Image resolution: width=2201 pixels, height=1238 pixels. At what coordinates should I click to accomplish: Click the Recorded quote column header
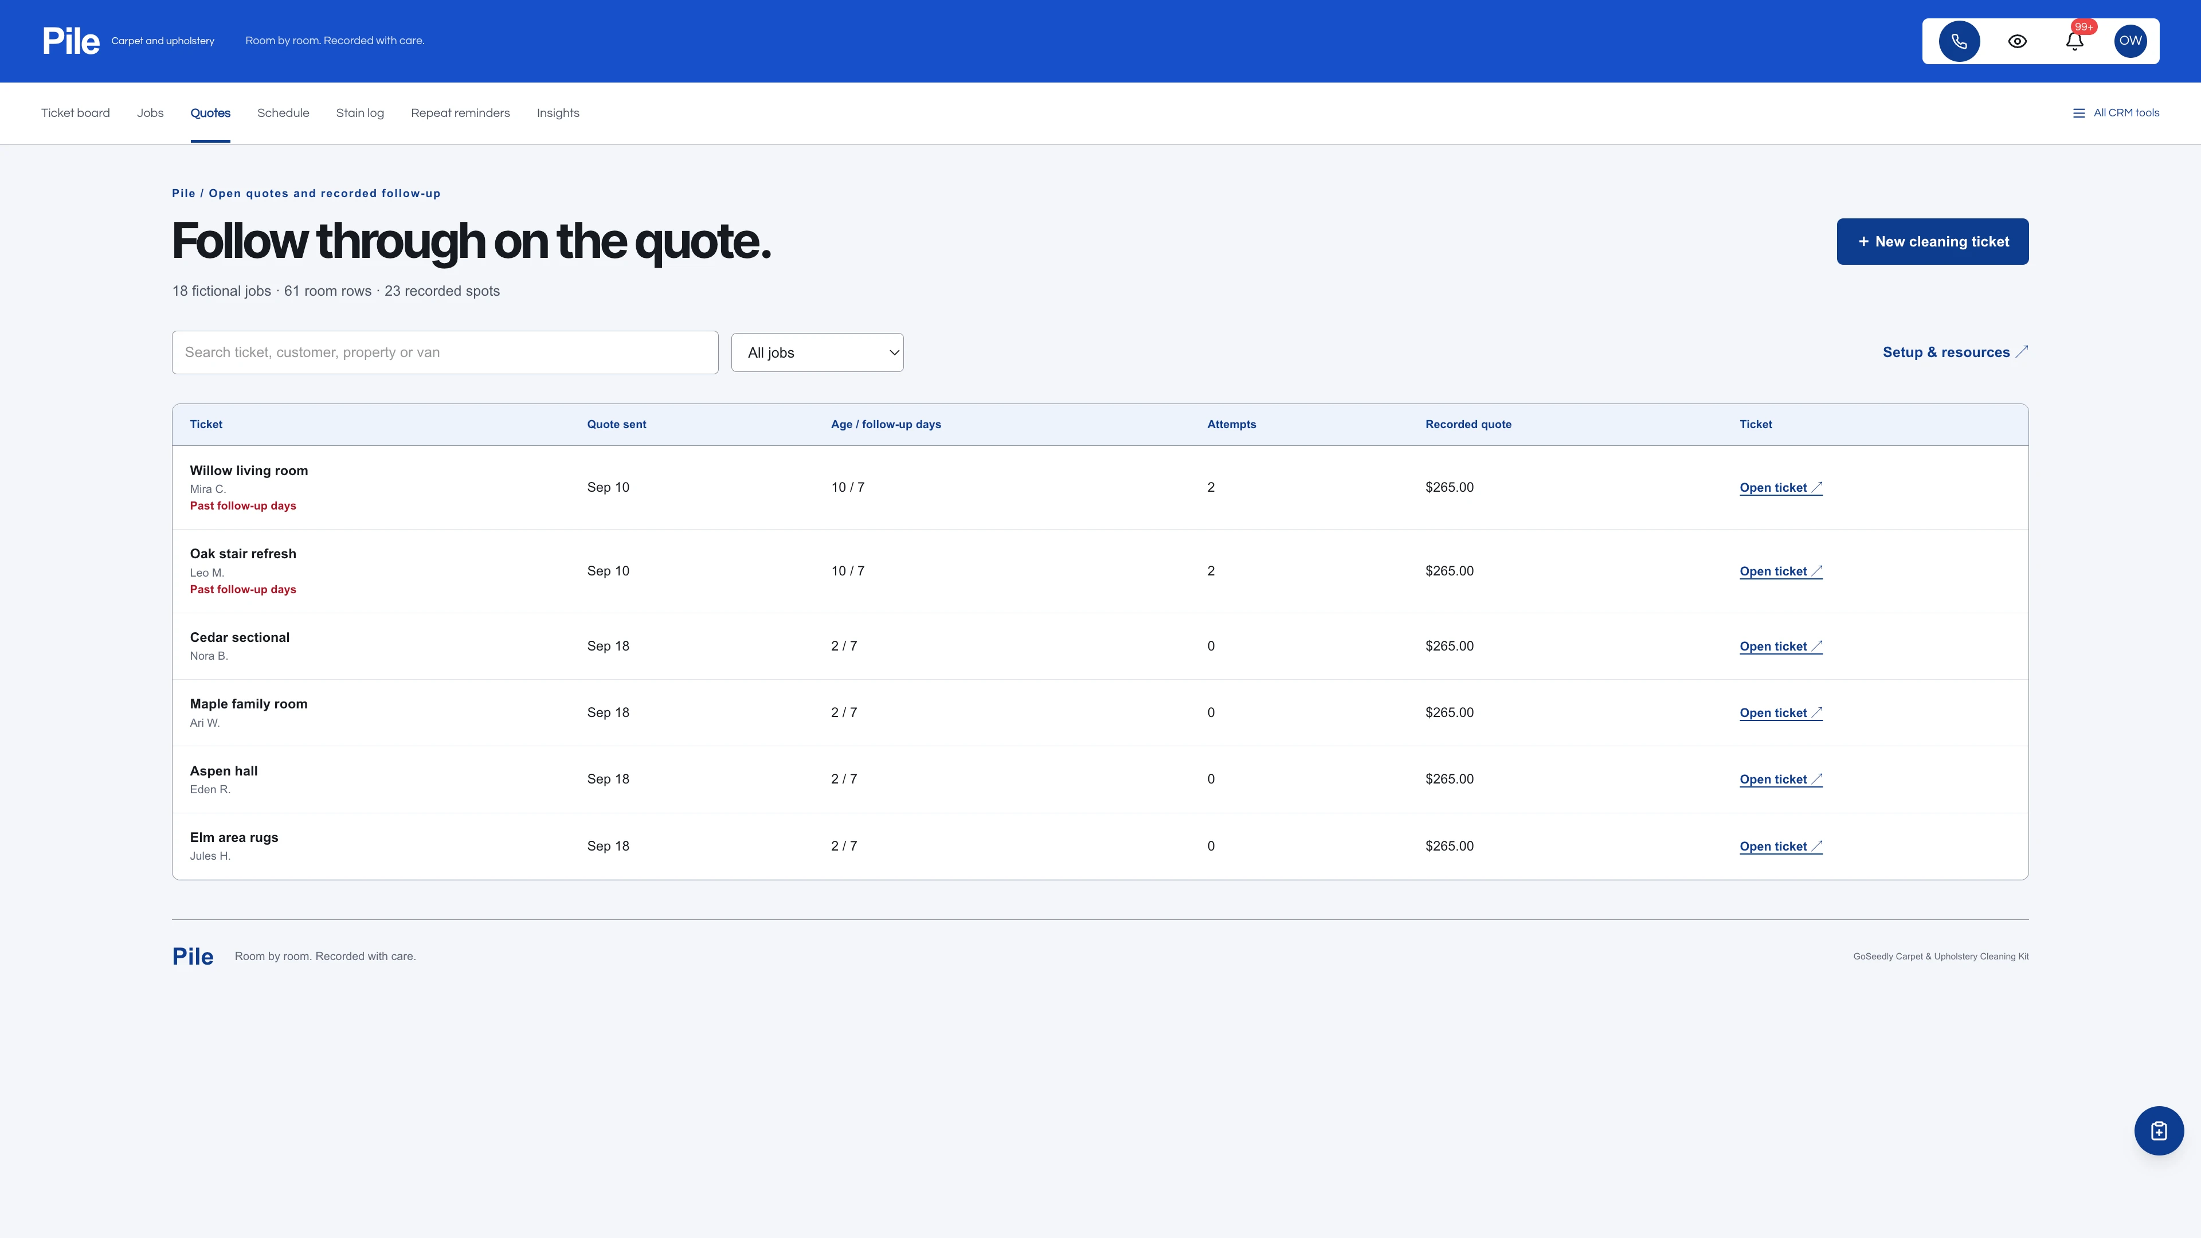(x=1468, y=425)
